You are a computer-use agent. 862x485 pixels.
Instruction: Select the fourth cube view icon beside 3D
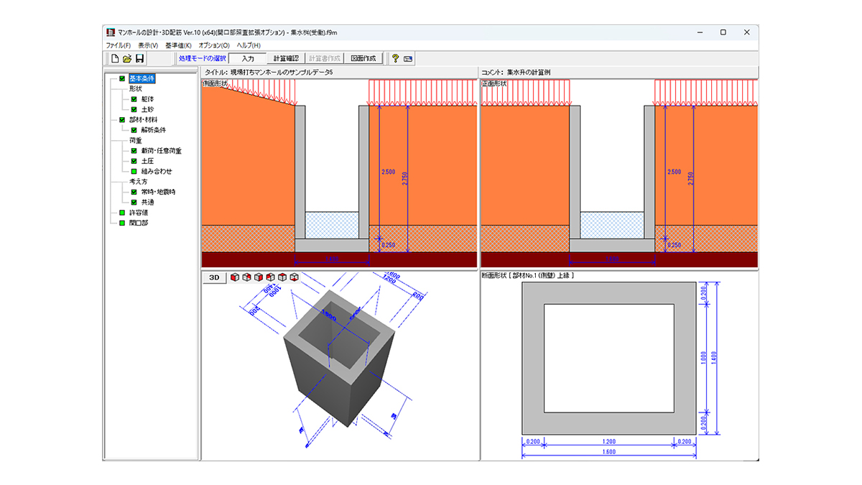(x=271, y=277)
